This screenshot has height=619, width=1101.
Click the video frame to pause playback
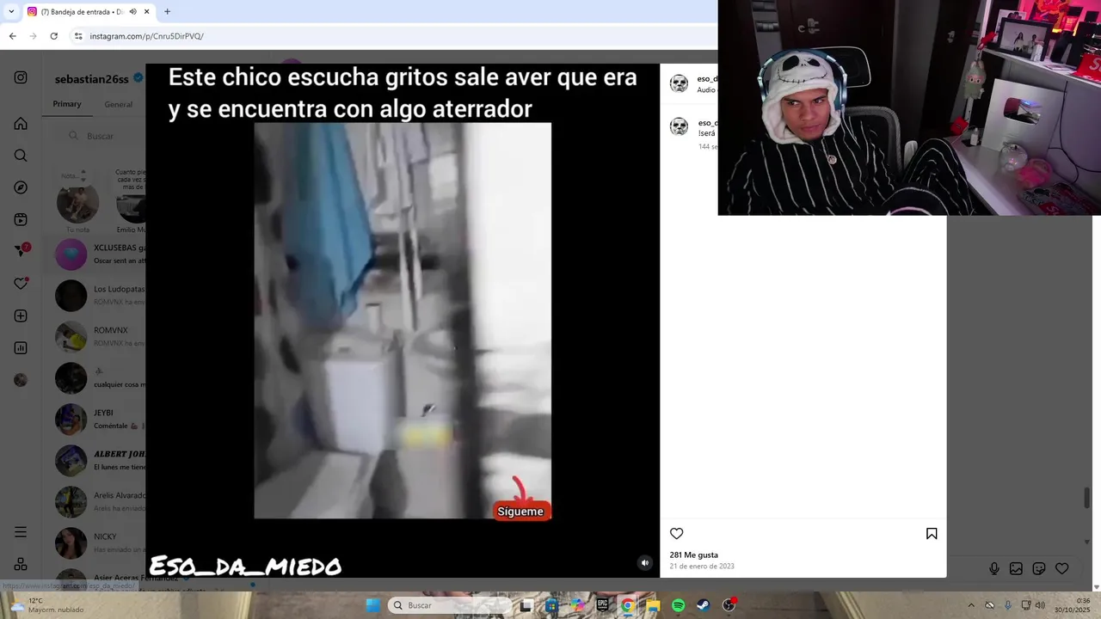(x=403, y=321)
